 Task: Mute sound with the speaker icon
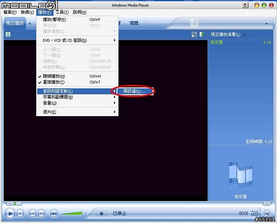coord(54,214)
